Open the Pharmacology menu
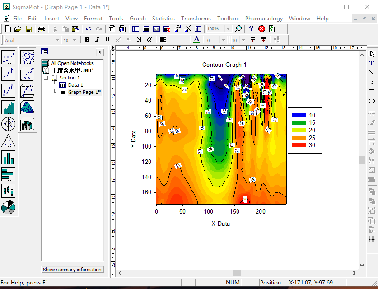The height and width of the screenshot is (289, 378). pyautogui.click(x=264, y=18)
